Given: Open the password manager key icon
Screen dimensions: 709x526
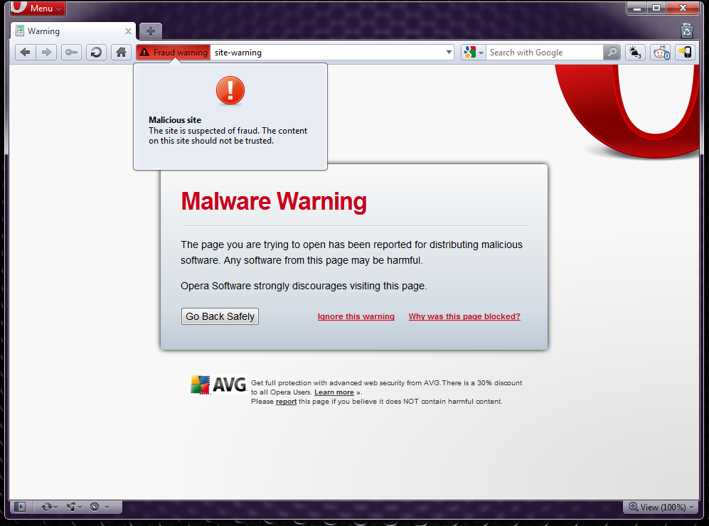Looking at the screenshot, I should tap(71, 52).
